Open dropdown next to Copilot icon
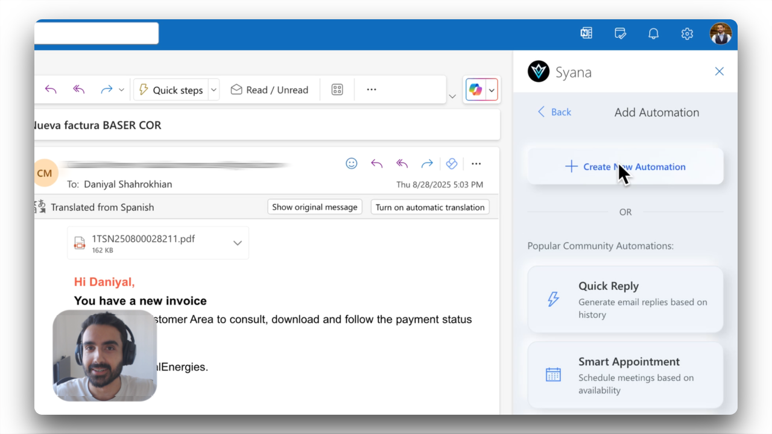Viewport: 772px width, 434px height. 492,90
